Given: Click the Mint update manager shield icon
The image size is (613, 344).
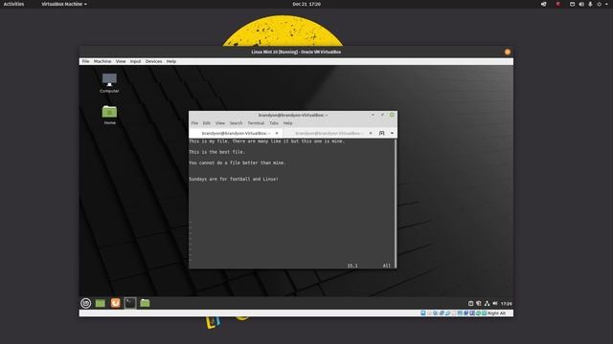Looking at the screenshot, I should click(x=479, y=304).
